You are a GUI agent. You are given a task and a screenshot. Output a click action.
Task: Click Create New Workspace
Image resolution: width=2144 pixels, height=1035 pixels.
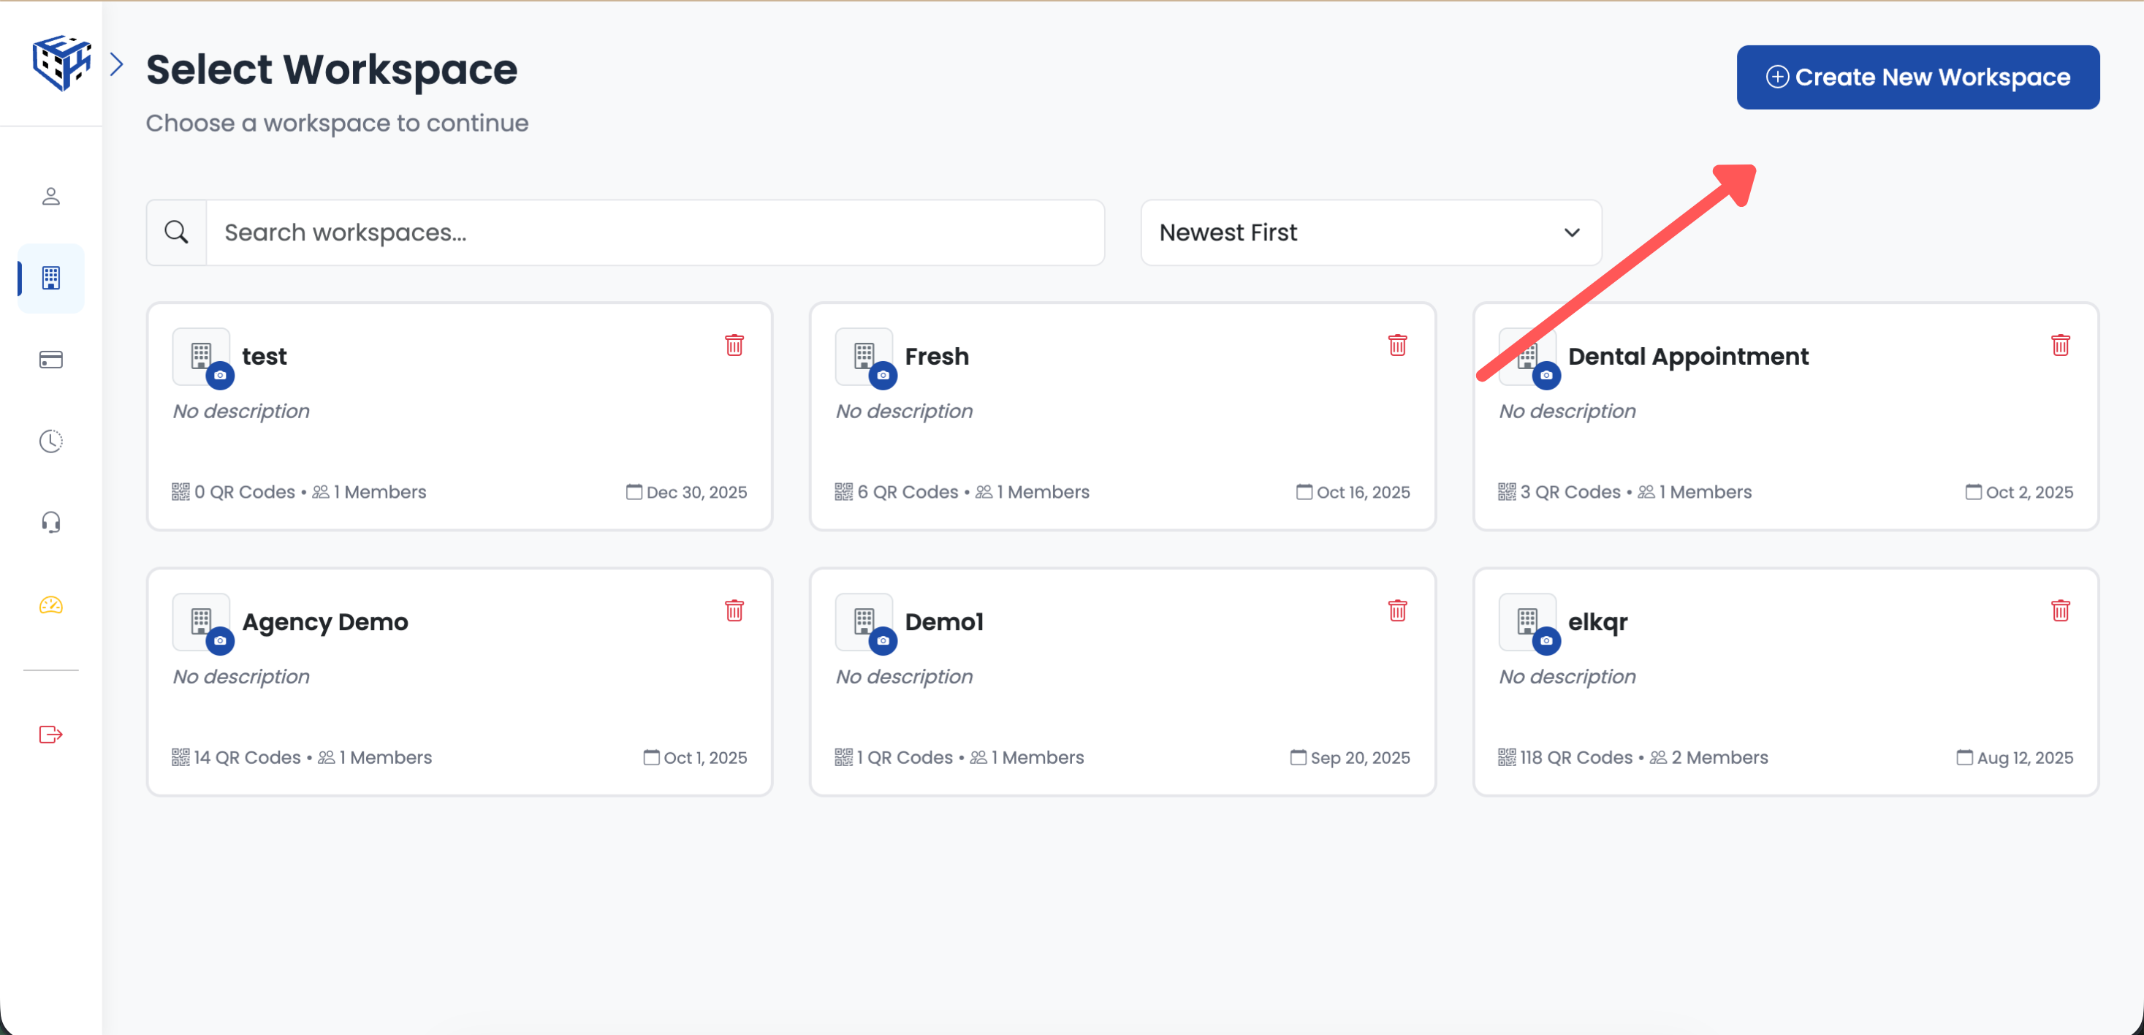pyautogui.click(x=1917, y=77)
